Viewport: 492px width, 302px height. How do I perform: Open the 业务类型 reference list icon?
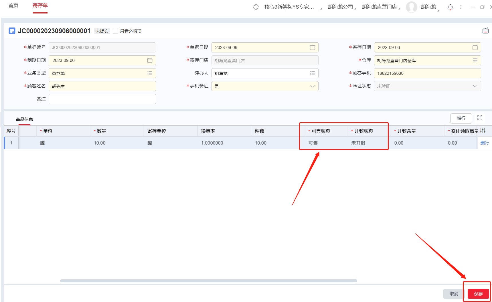tap(150, 73)
